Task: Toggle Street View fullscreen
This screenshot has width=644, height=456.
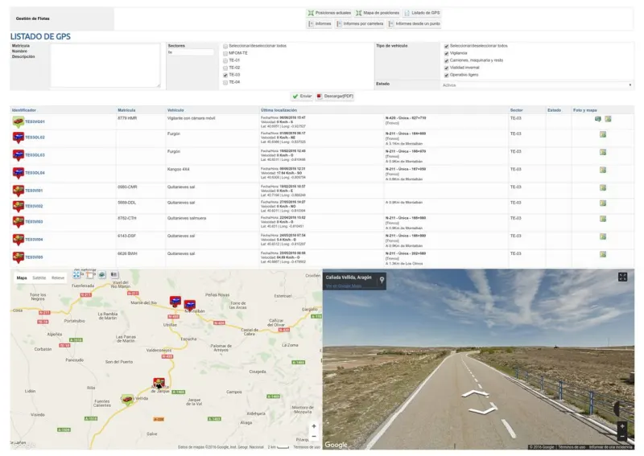Action: tap(622, 277)
